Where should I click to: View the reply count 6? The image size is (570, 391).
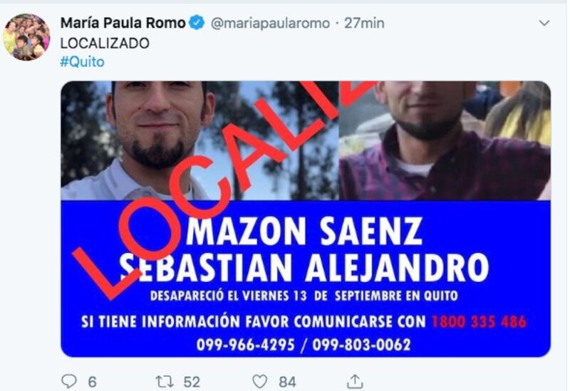coord(93,382)
